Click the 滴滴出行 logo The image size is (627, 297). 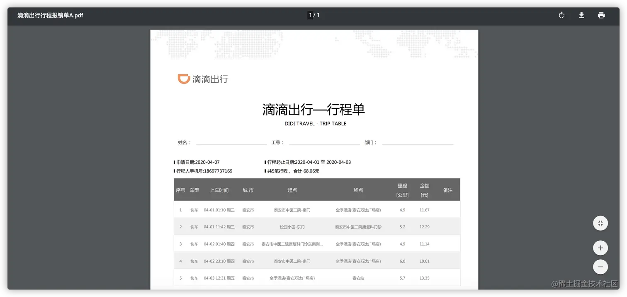pos(203,79)
